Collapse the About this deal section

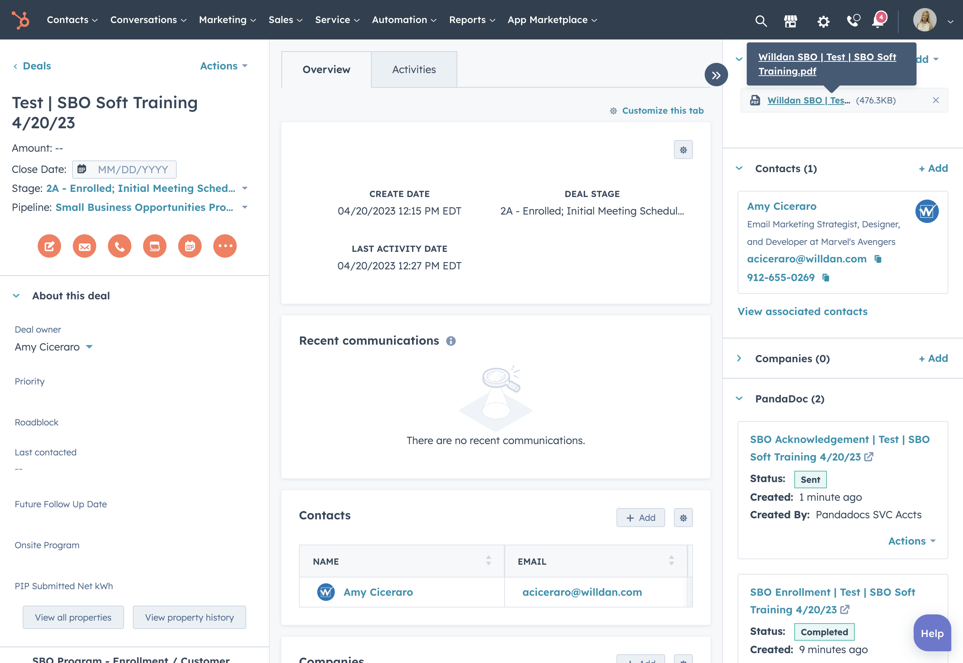[x=16, y=296]
